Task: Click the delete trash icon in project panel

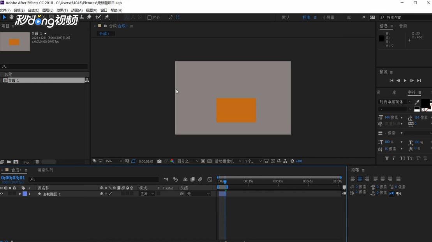Action: coord(37,162)
